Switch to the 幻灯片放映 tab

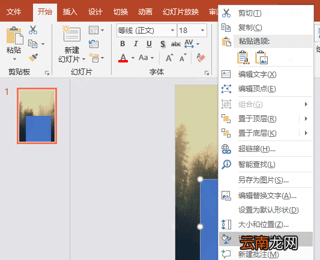click(x=181, y=12)
